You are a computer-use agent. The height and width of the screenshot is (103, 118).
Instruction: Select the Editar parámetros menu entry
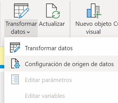click(61, 79)
